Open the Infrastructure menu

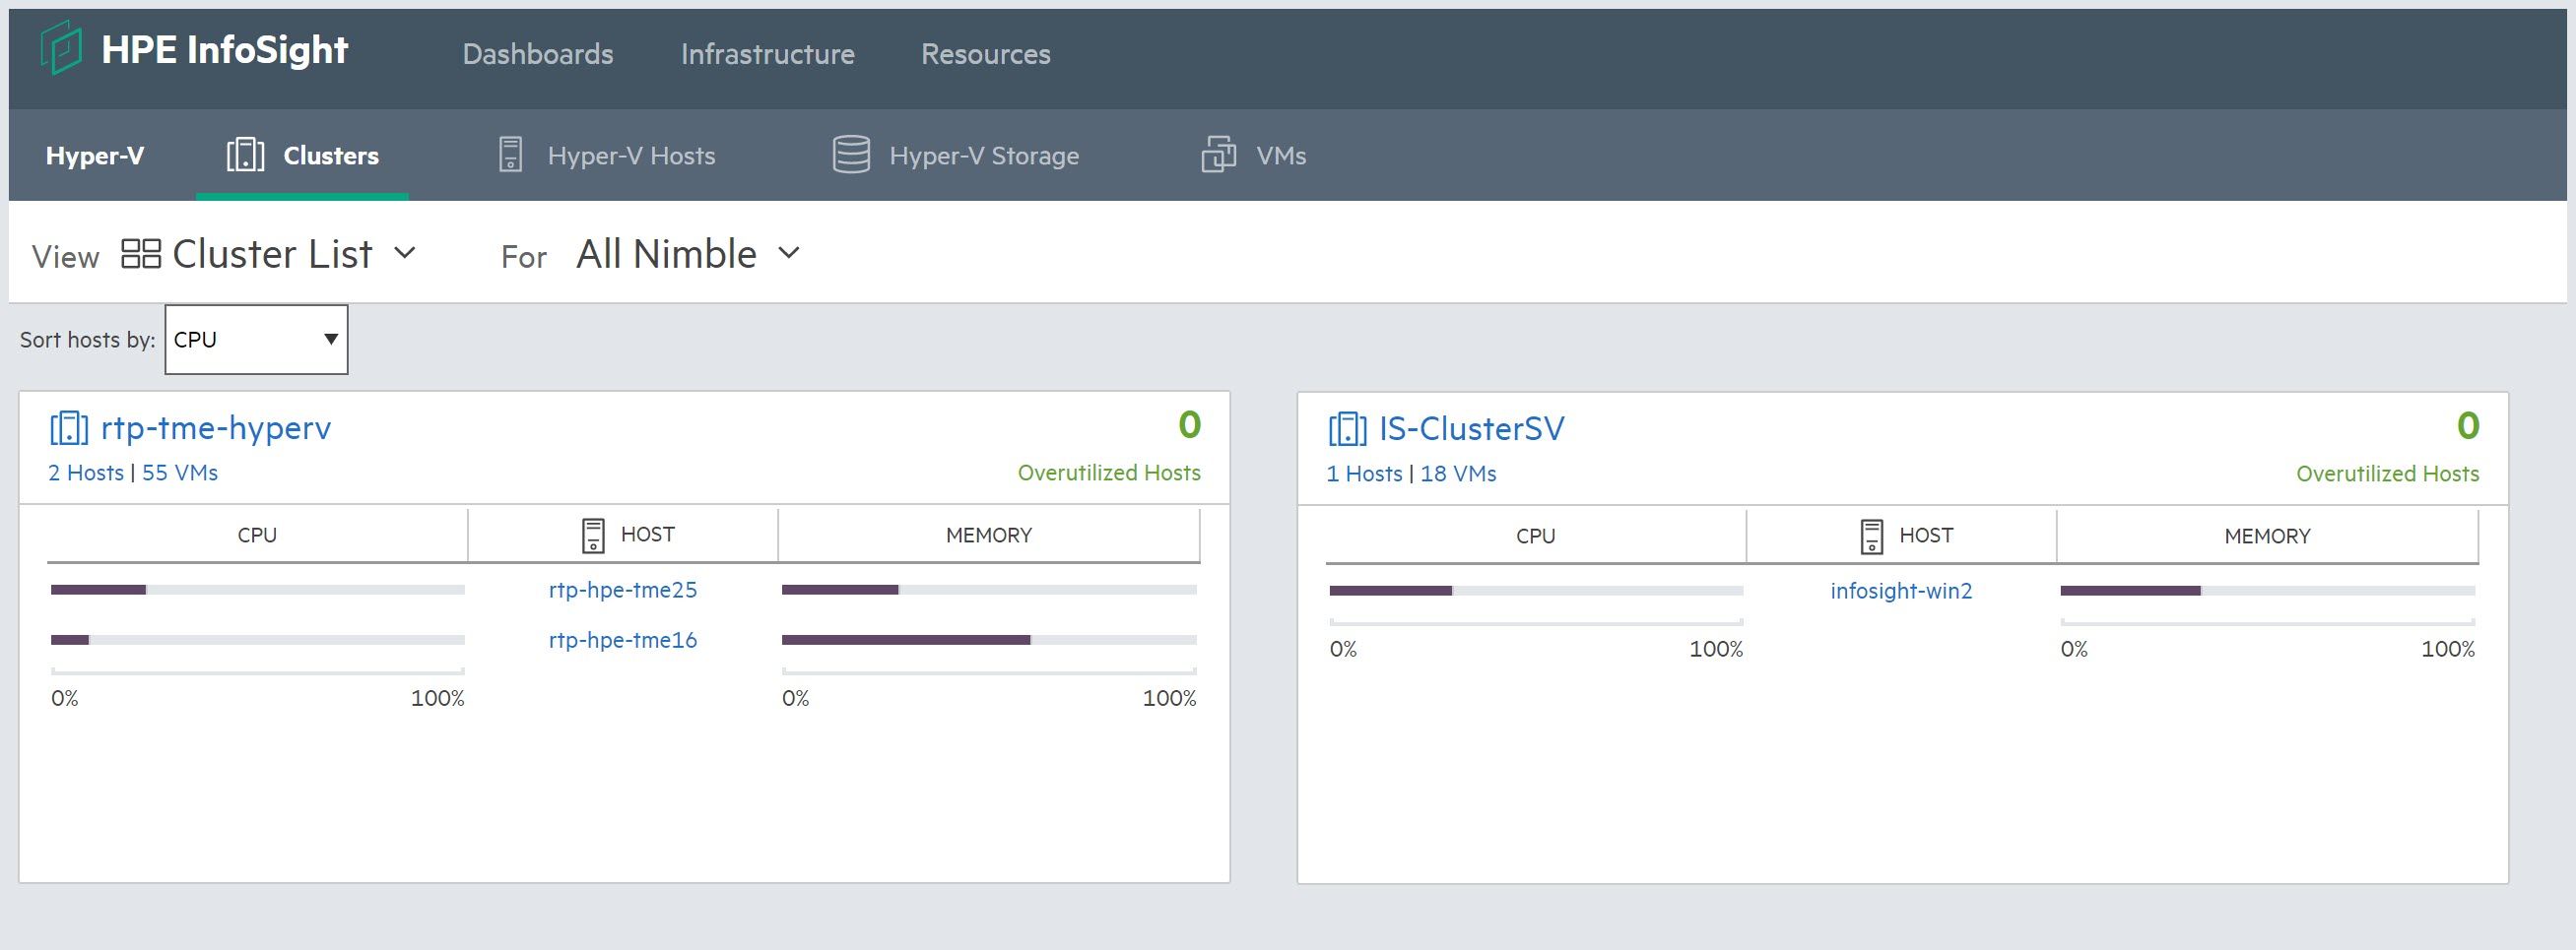[768, 54]
